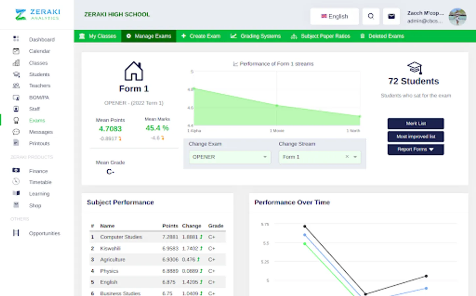
Task: Clear the Form 1 stream selection
Action: (347, 157)
